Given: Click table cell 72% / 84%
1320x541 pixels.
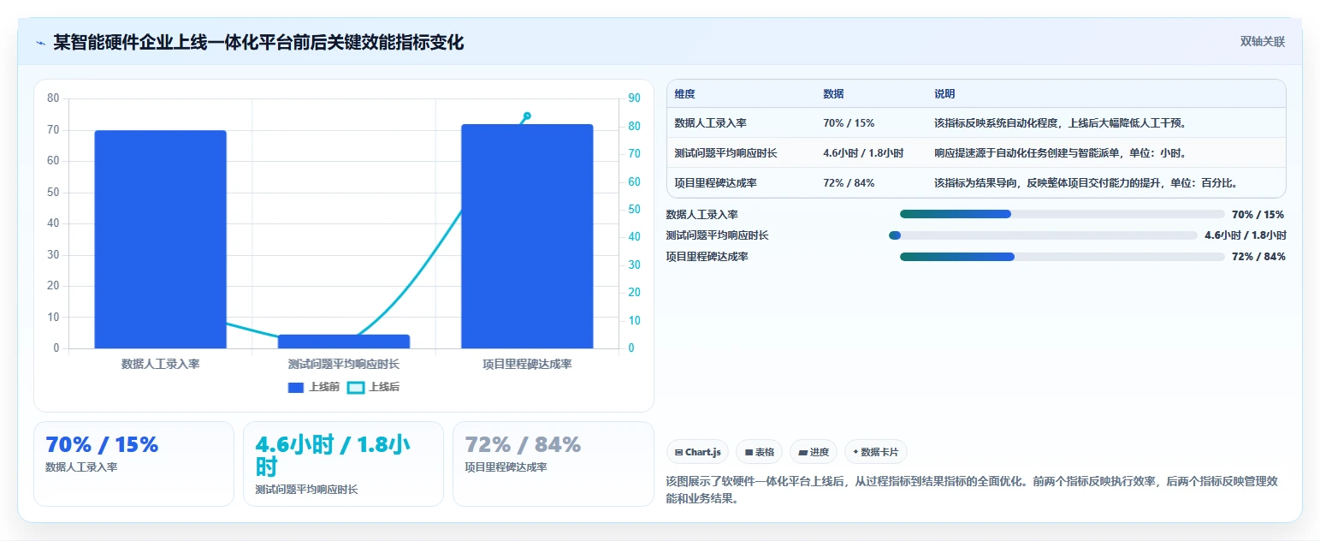Looking at the screenshot, I should click(849, 183).
